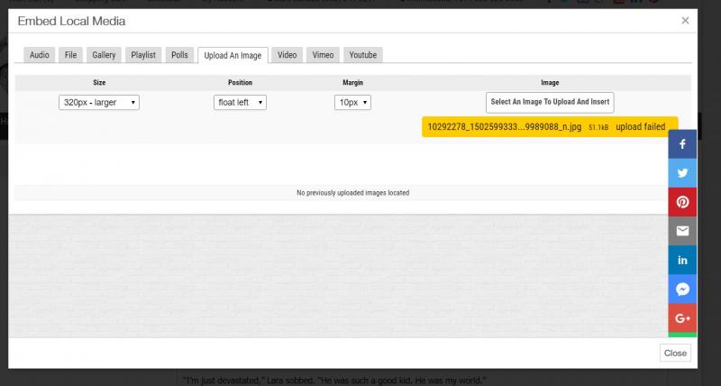This screenshot has width=721, height=386.
Task: Open the Gallery tab
Action: [x=104, y=55]
